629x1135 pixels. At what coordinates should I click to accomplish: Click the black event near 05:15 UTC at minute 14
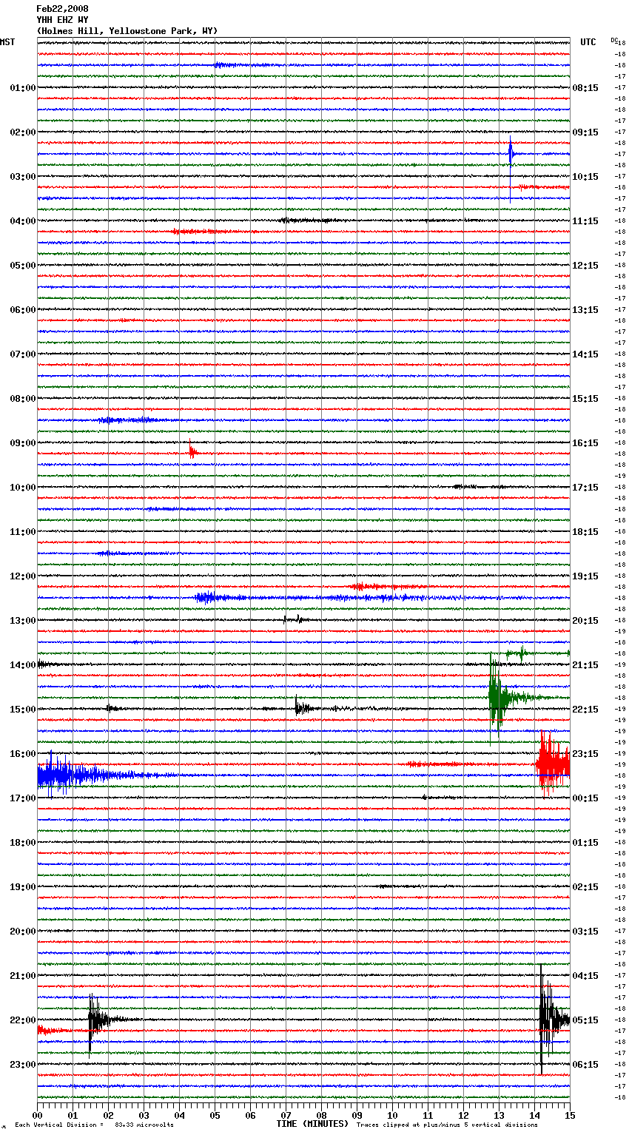[553, 1020]
